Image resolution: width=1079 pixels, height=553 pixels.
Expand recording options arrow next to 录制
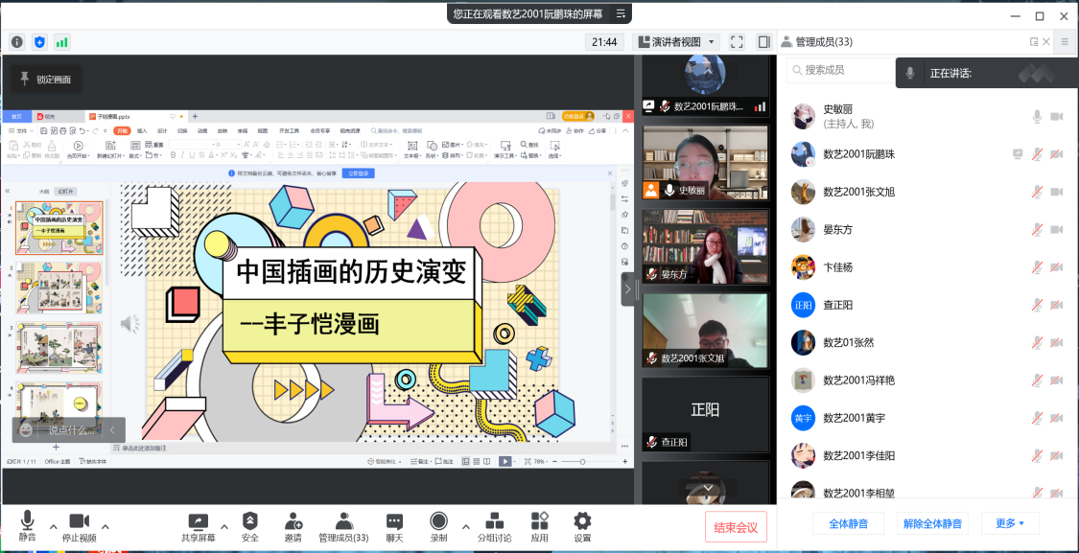coord(466,526)
